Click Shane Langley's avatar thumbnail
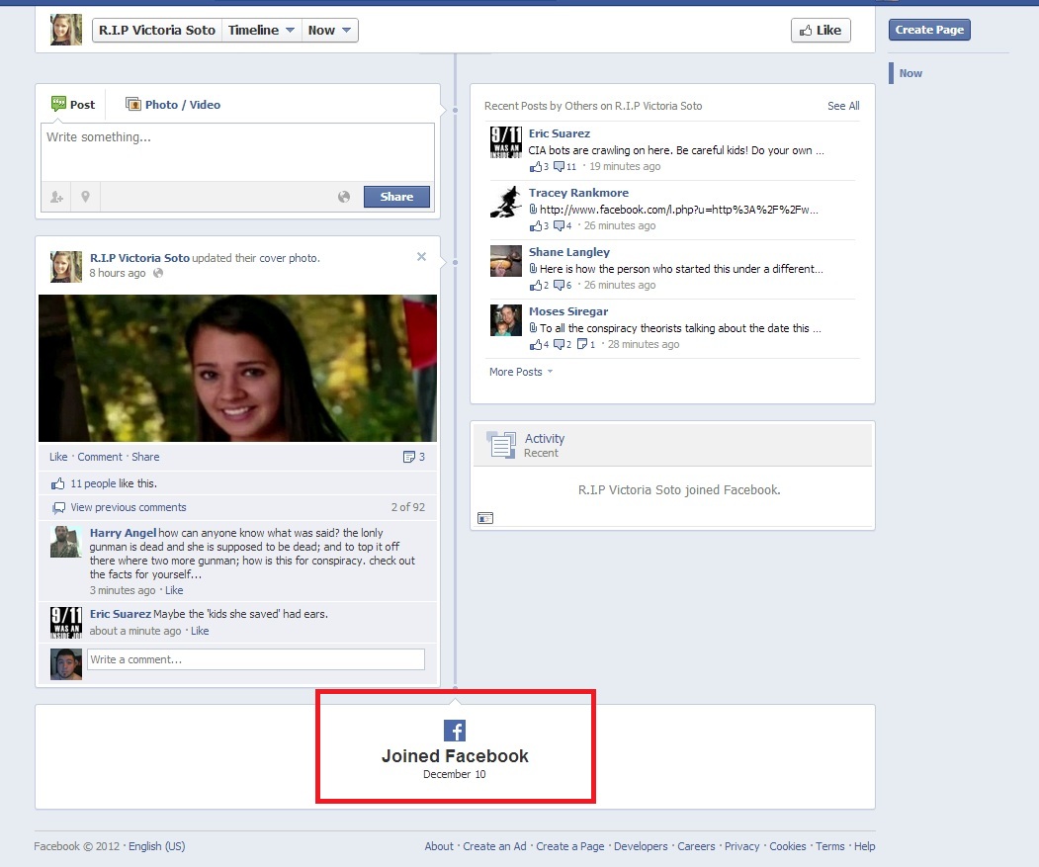 tap(506, 261)
